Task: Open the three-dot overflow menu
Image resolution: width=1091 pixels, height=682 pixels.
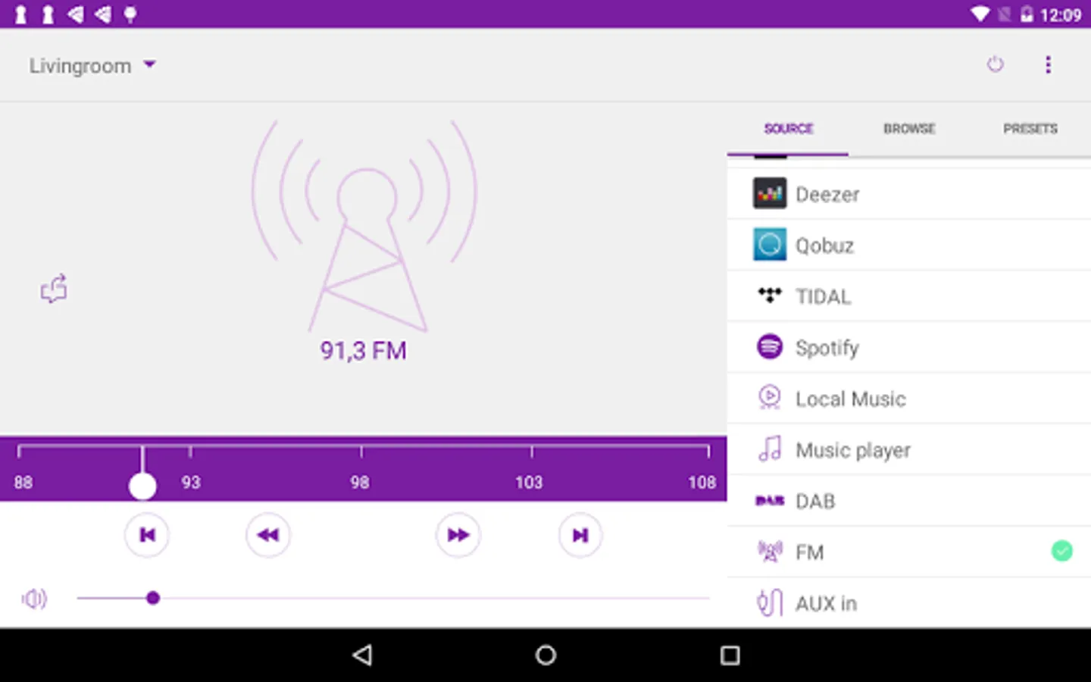Action: point(1049,64)
